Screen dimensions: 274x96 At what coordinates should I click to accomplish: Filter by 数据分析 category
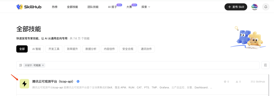point(91,49)
